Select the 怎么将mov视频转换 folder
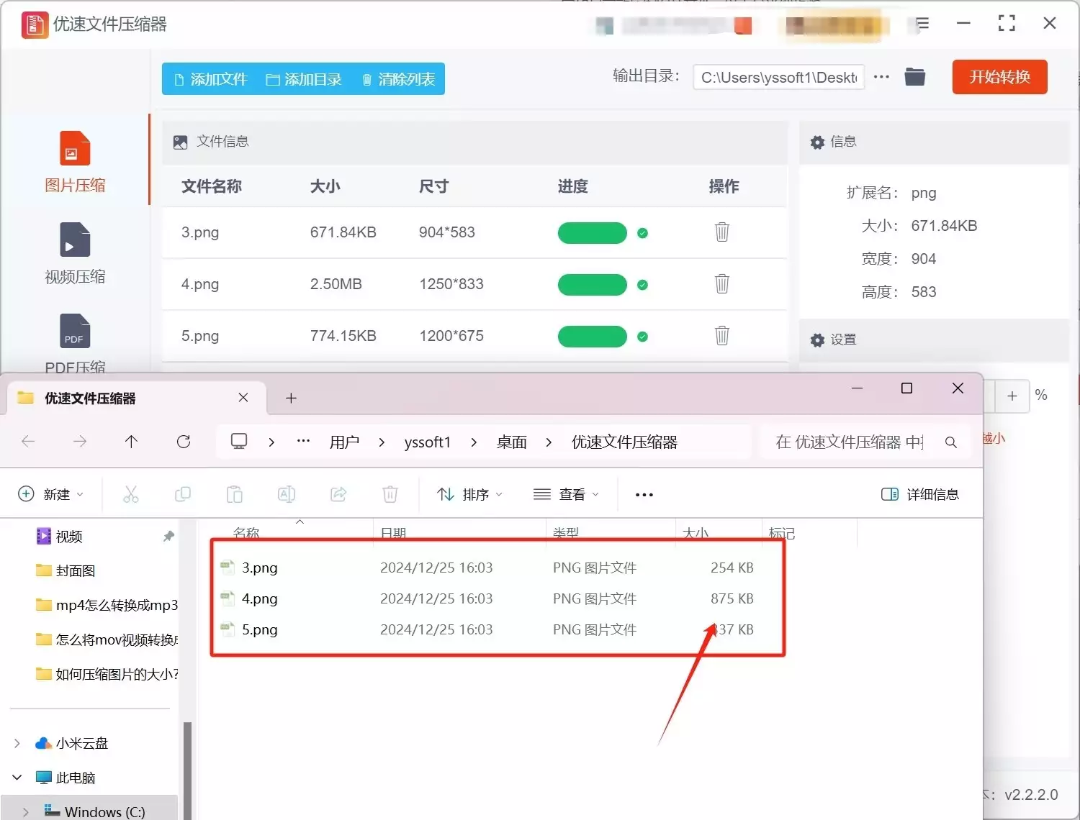The height and width of the screenshot is (820, 1080). coord(107,639)
